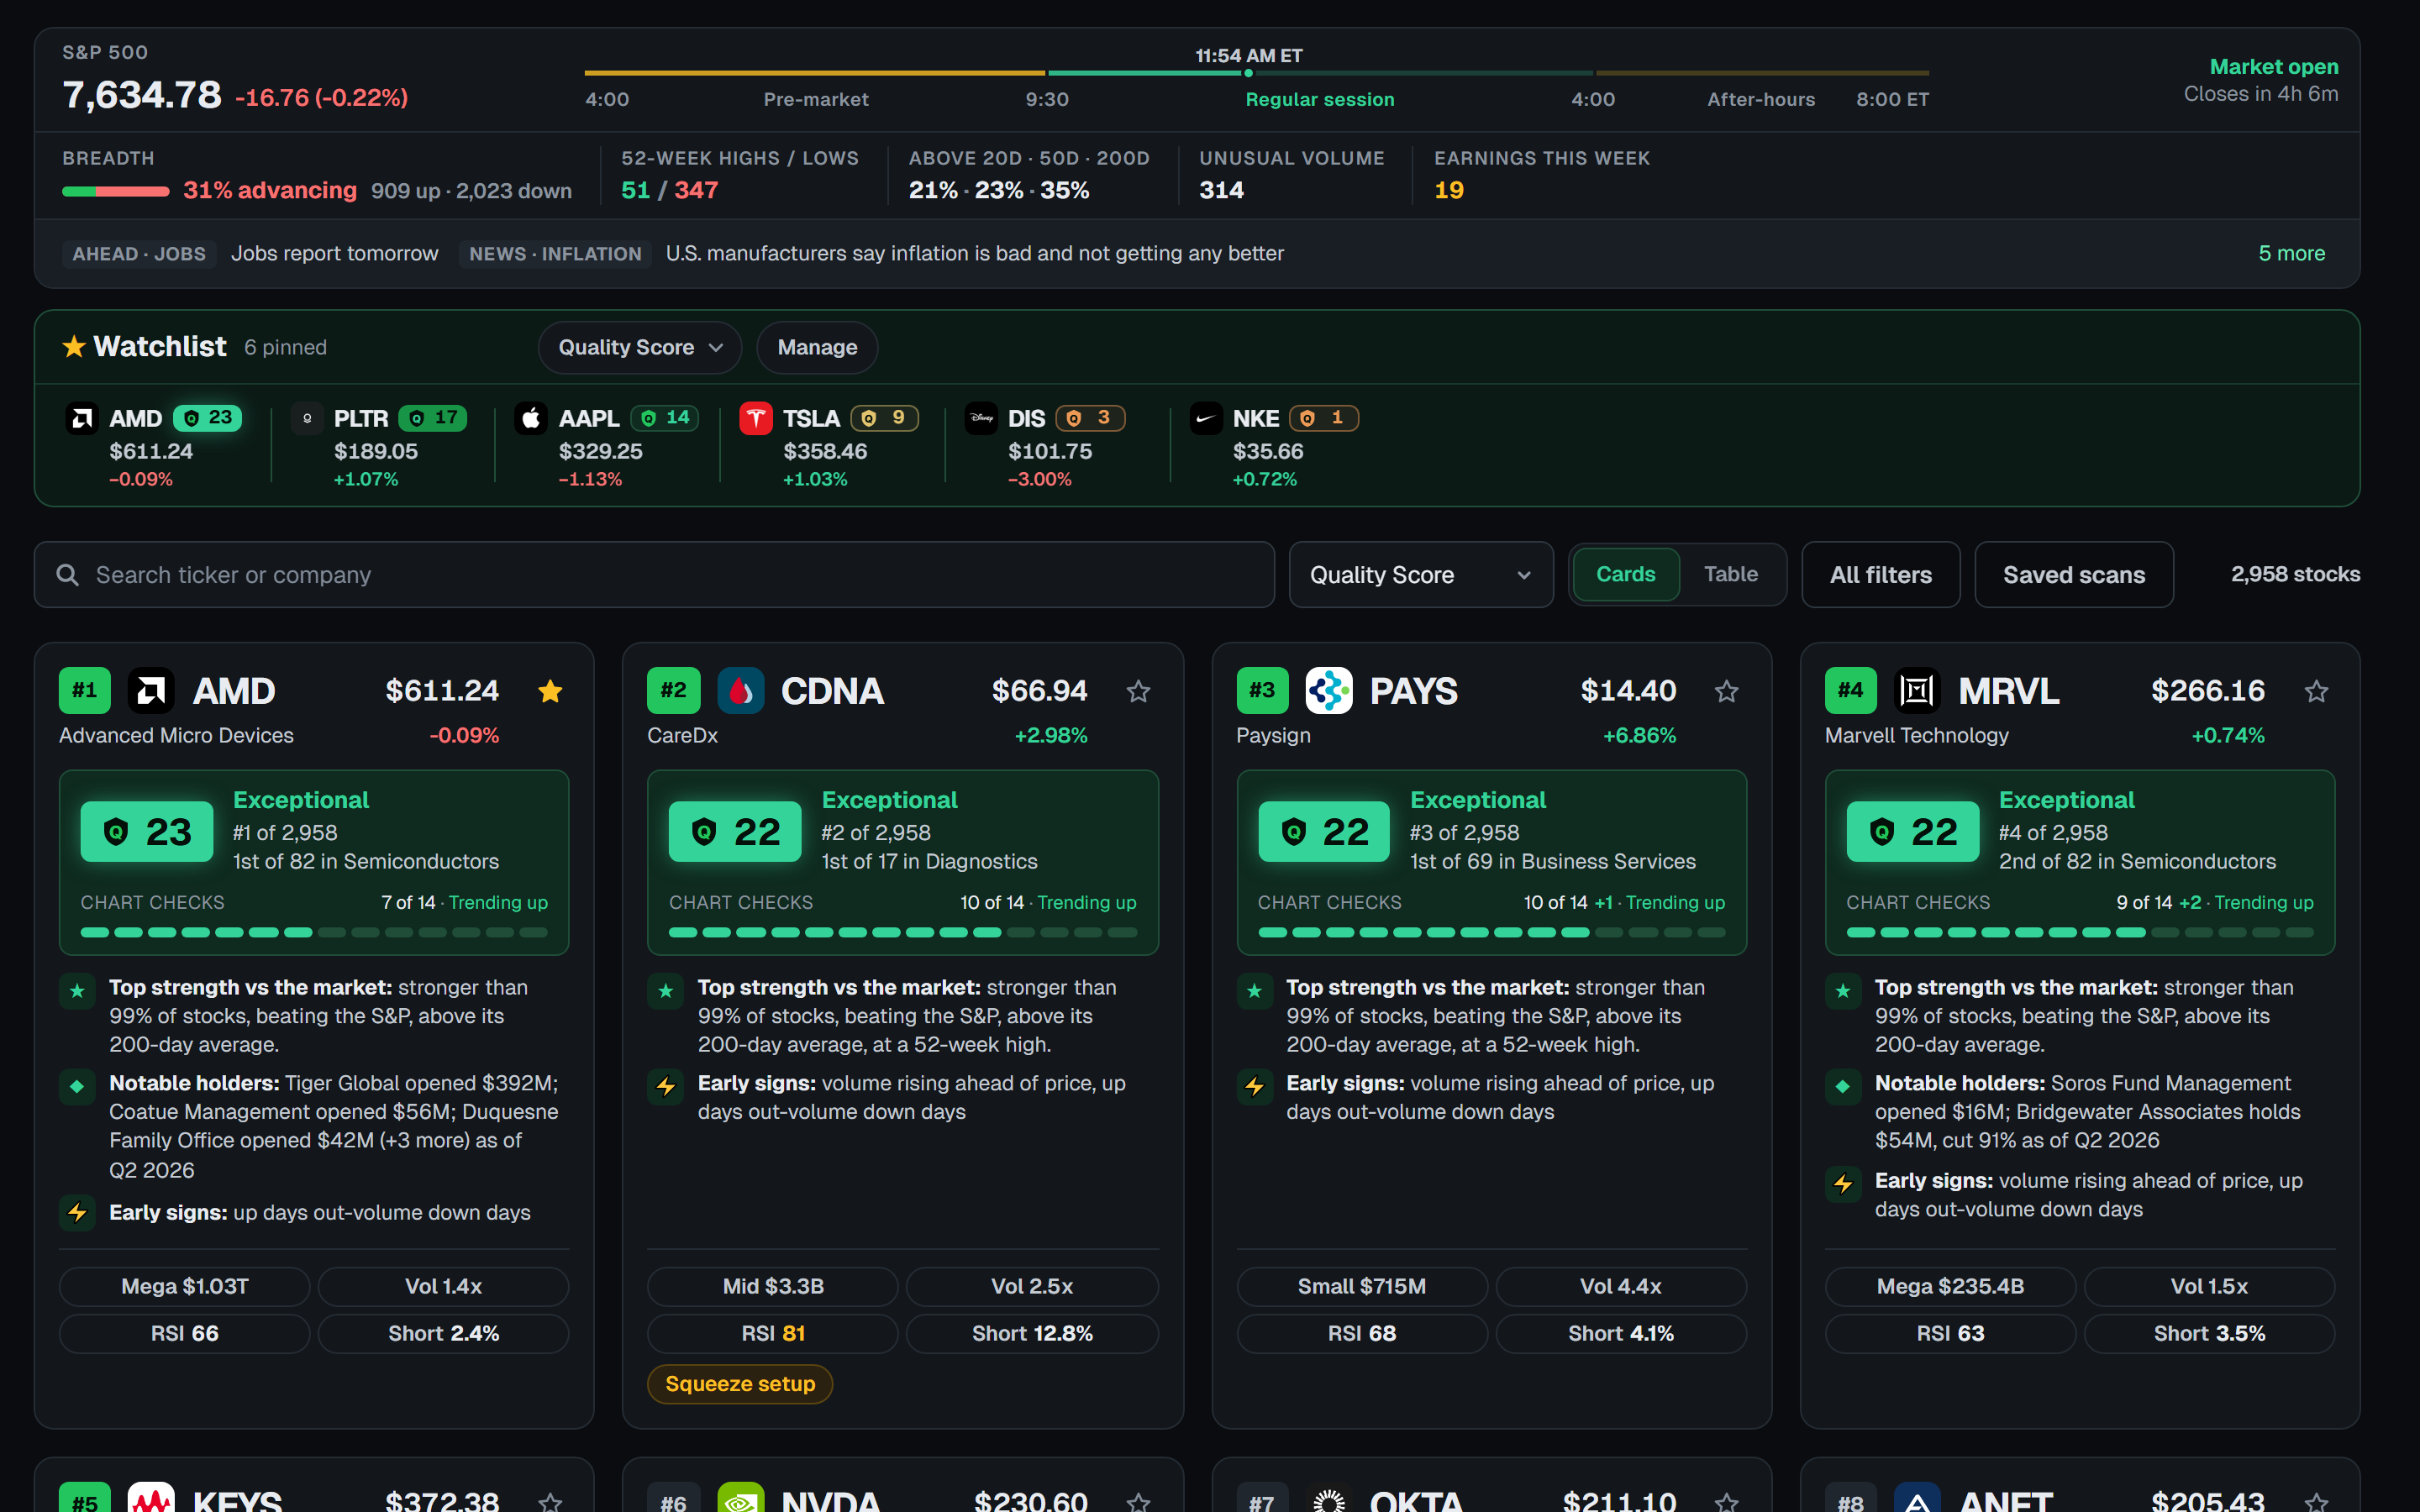This screenshot has width=2420, height=1512.
Task: Star CDNA to add to watchlist
Action: pyautogui.click(x=1138, y=691)
